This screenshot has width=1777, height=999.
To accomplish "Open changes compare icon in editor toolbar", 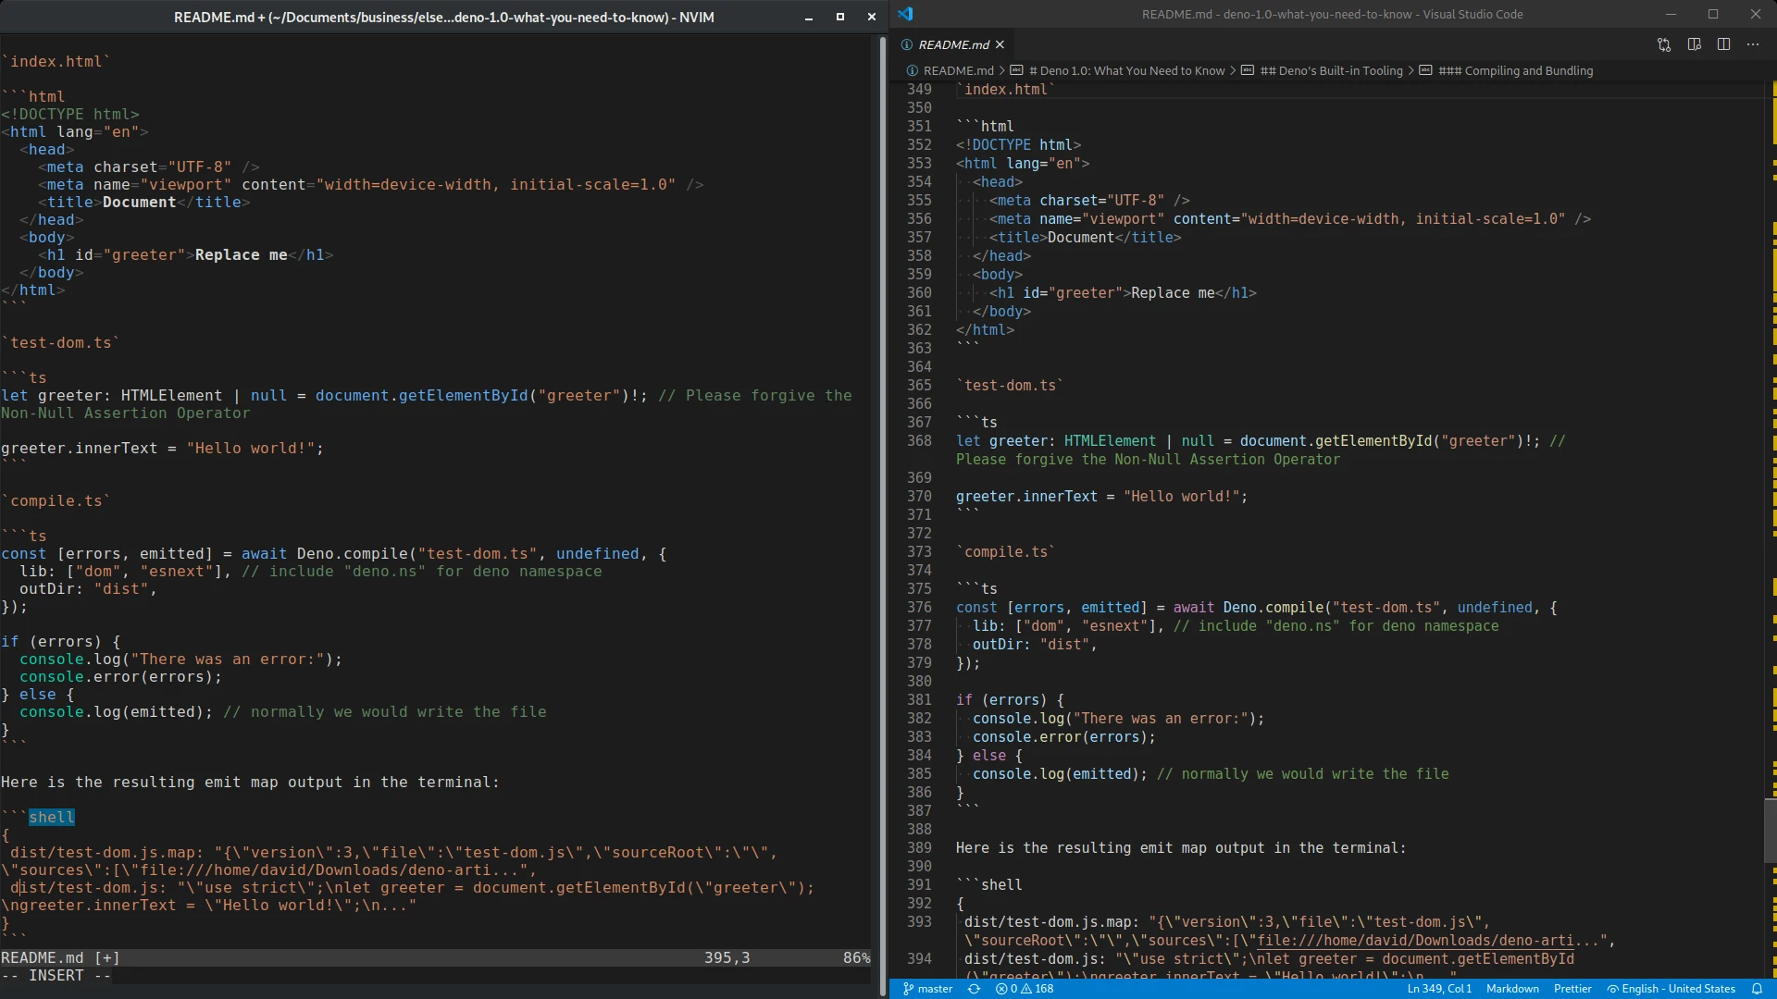I will (1664, 44).
